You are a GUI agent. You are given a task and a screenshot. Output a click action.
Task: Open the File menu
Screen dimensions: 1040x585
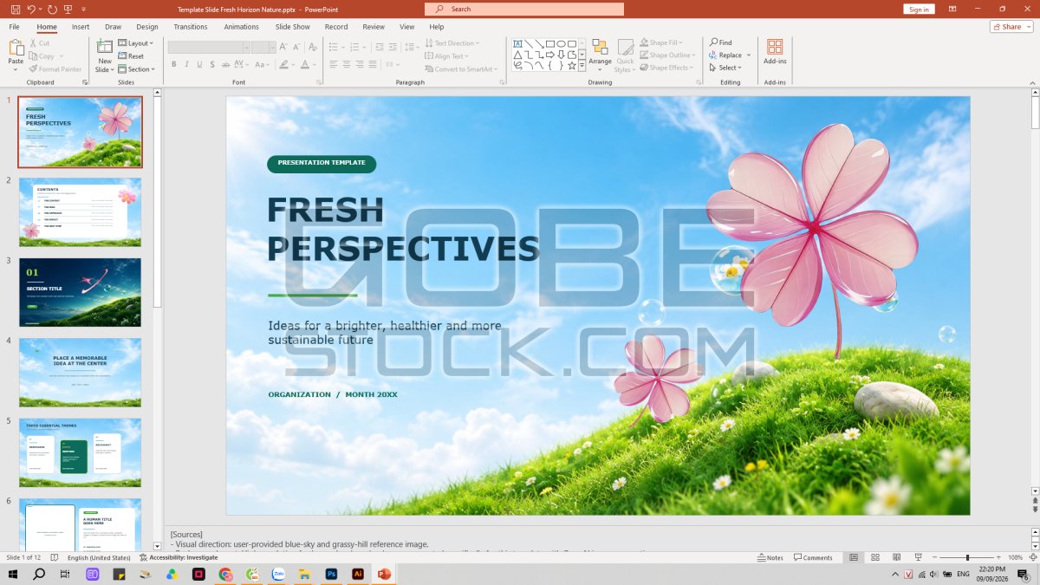coord(14,27)
